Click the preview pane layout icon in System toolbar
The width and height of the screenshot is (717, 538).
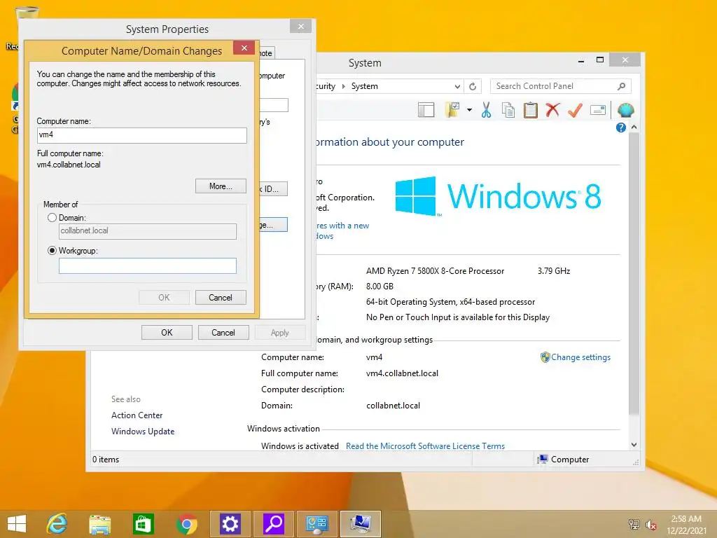(x=426, y=110)
